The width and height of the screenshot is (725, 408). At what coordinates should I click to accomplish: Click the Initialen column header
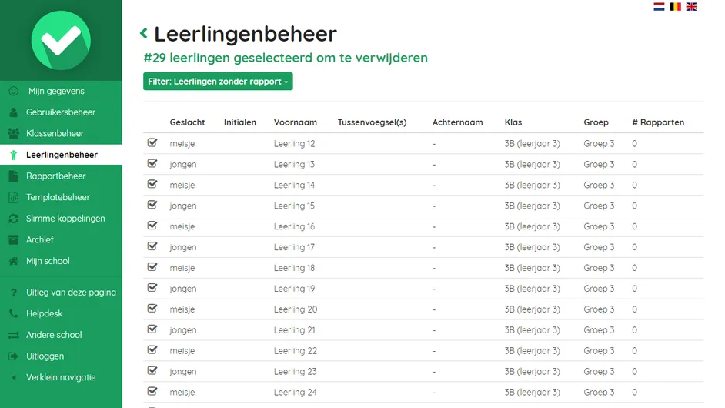point(240,122)
